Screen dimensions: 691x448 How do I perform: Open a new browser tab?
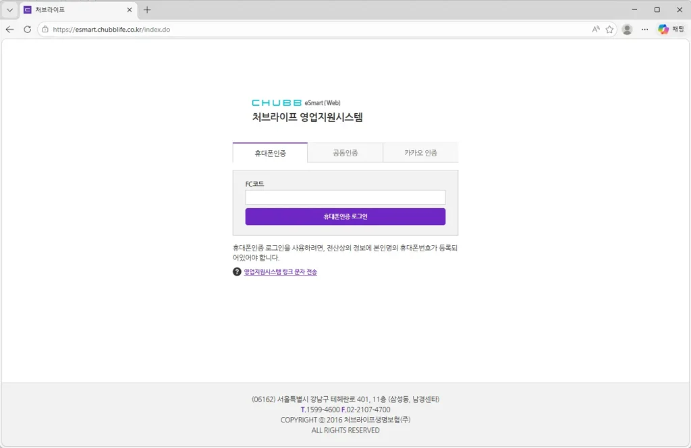coord(147,10)
